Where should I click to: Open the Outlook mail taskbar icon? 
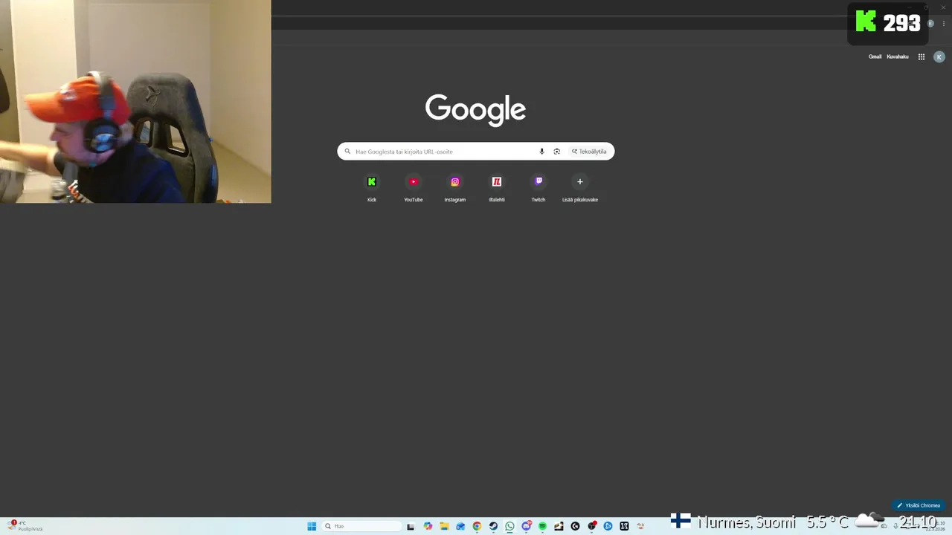point(460,526)
